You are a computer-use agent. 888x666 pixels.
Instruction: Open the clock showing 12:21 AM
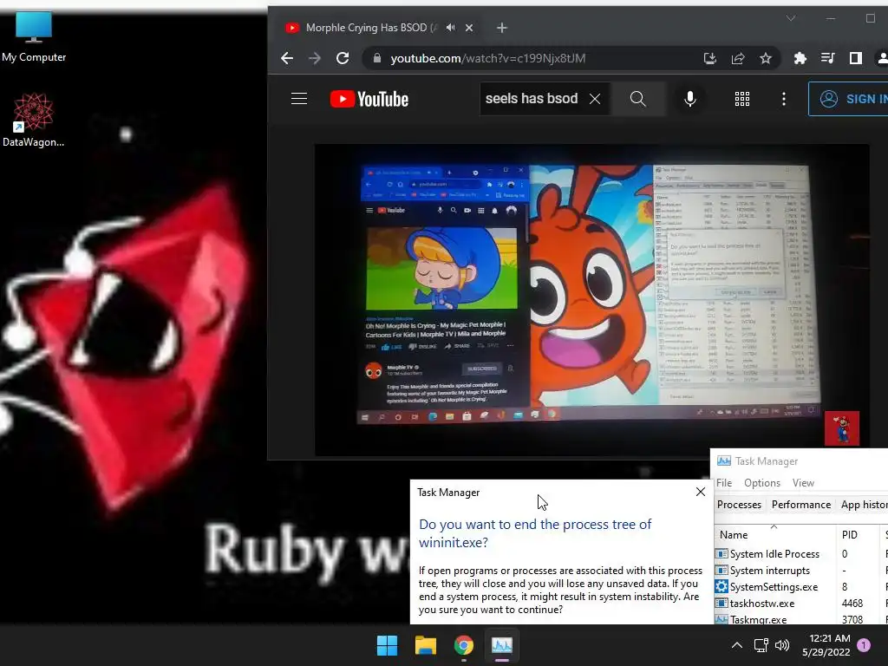click(826, 645)
